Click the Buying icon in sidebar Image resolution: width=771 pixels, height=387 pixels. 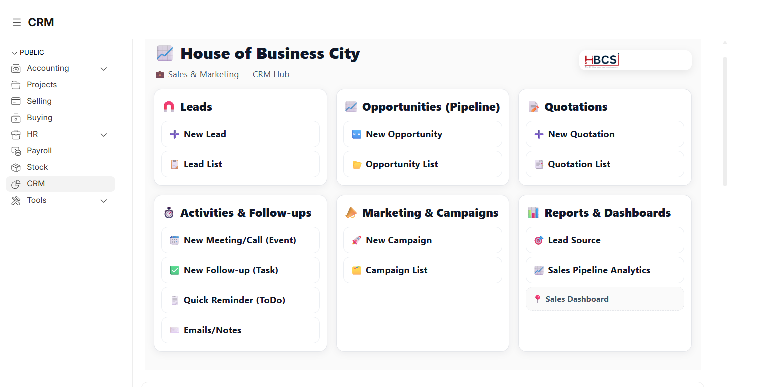point(16,118)
